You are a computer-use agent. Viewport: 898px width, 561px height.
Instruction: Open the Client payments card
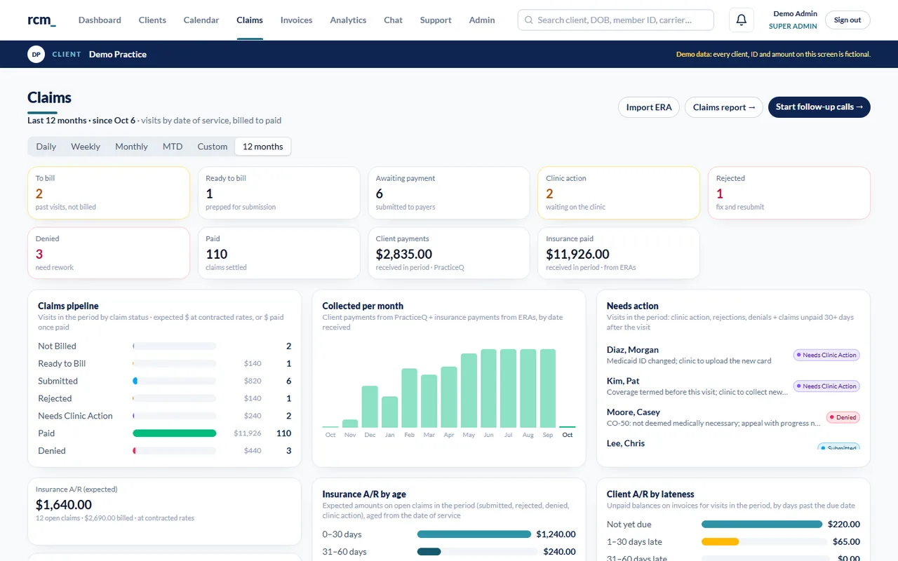click(x=449, y=253)
